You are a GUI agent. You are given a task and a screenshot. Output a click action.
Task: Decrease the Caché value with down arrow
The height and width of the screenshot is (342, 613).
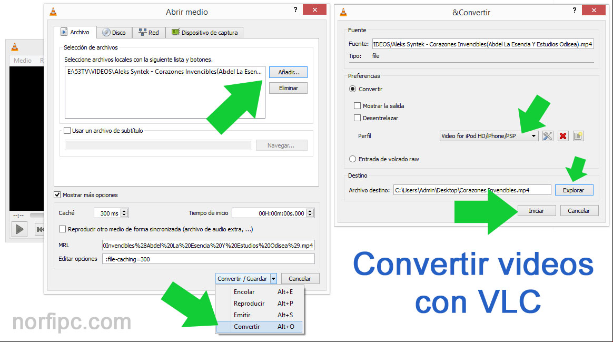pyautogui.click(x=124, y=215)
